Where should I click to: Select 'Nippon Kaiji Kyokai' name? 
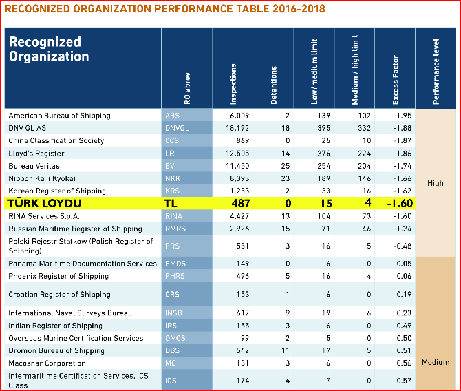[x=42, y=178]
